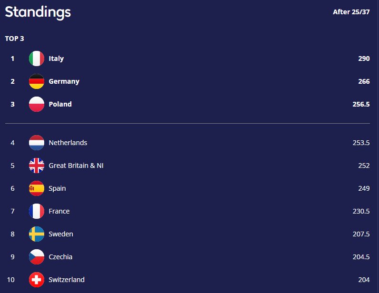
Task: Click the Standings heading
Action: [38, 12]
